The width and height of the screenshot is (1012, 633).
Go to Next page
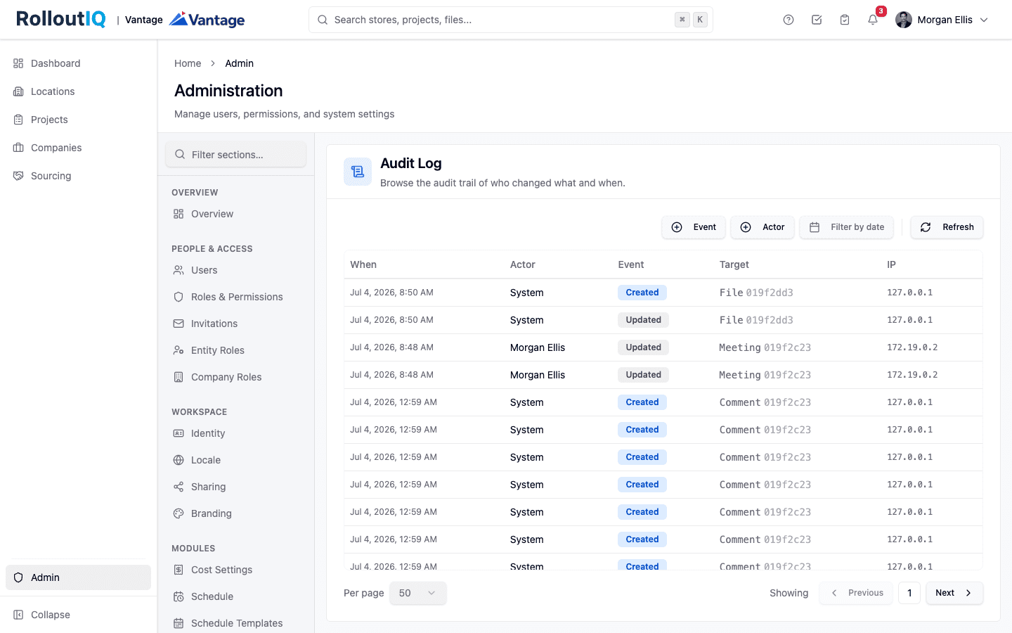click(954, 593)
